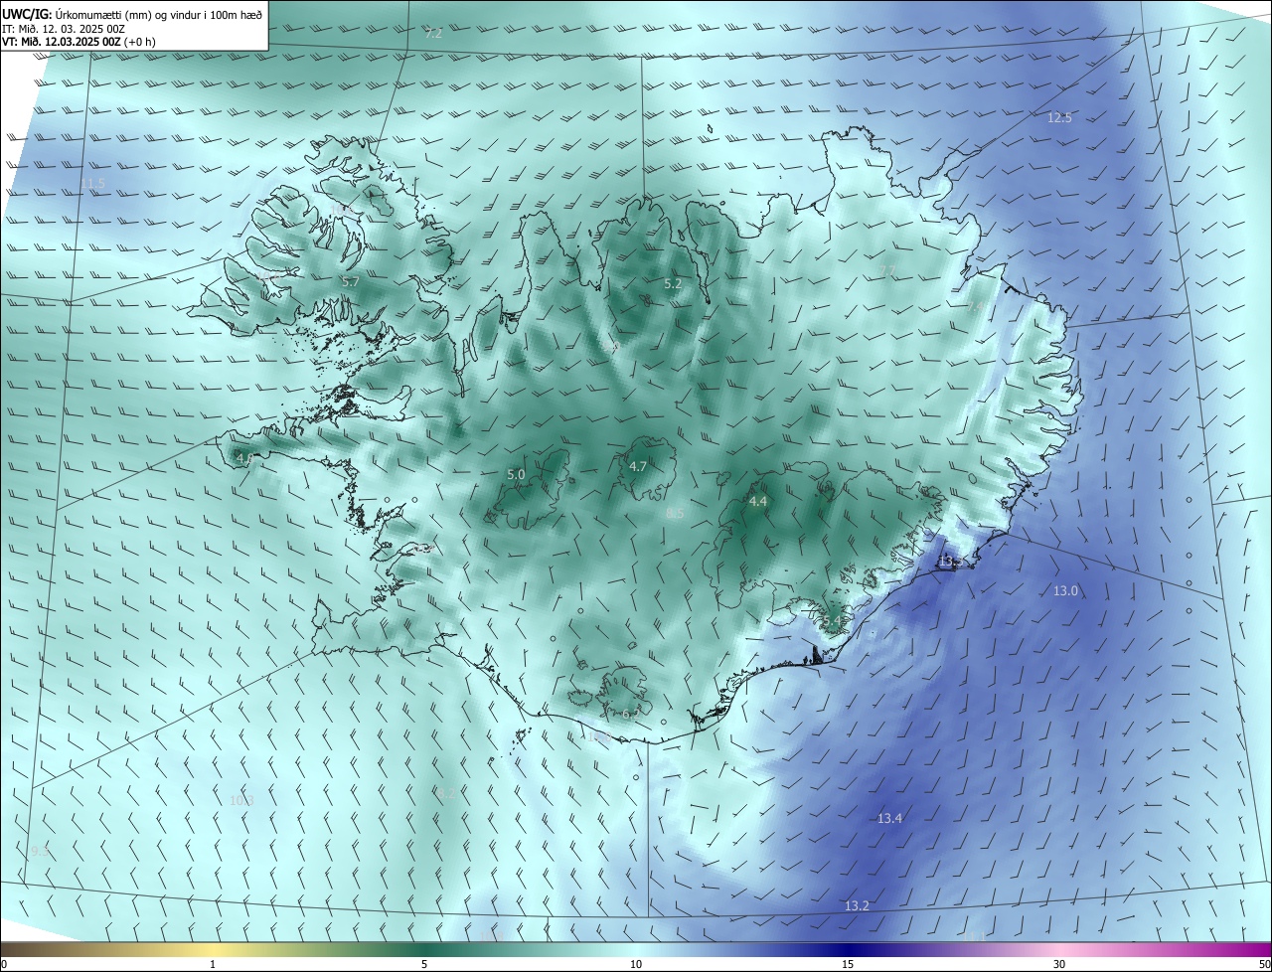
Task: Click the colour scale tick labelled 0
Action: [x=4, y=964]
